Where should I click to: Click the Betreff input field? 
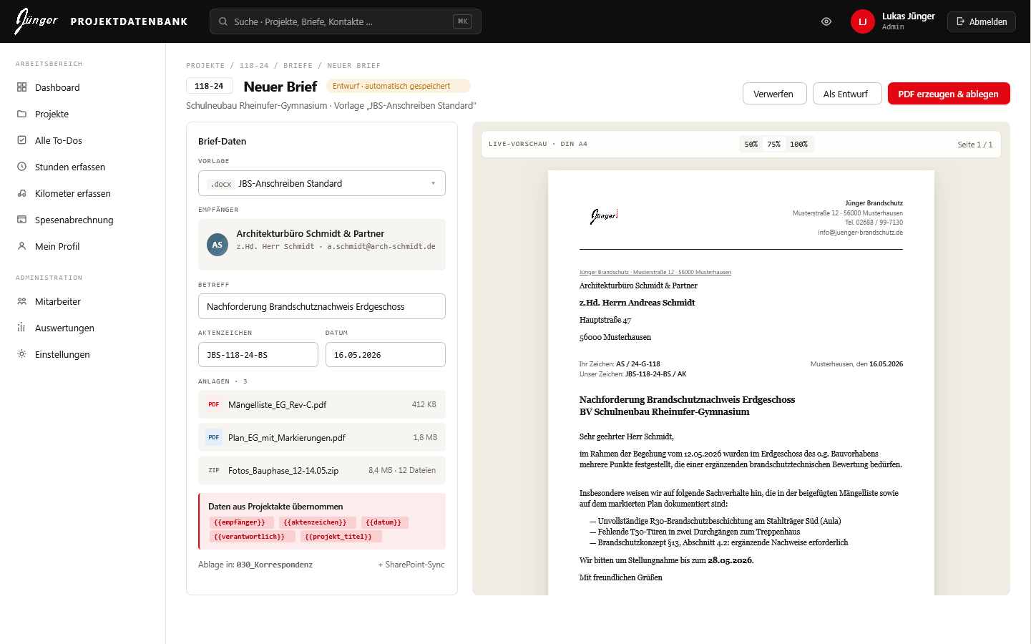click(x=322, y=306)
